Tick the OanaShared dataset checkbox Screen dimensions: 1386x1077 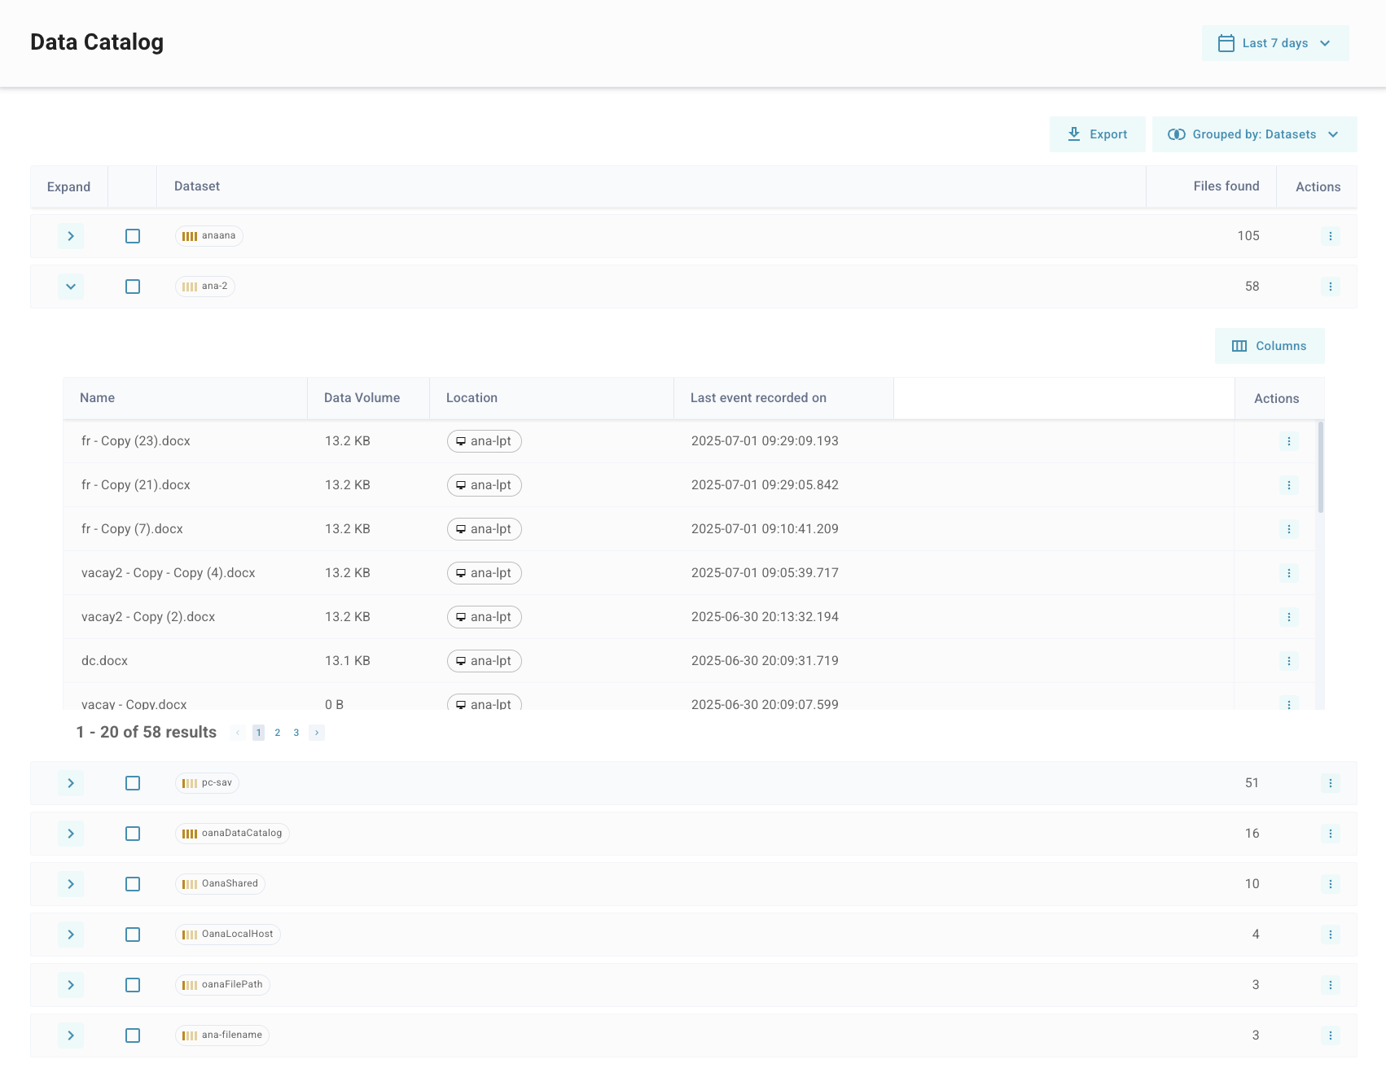coord(133,884)
